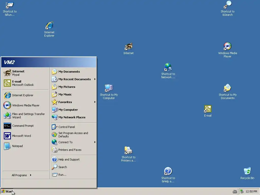Click the Mypal raccoon icon in Start menu
The image size is (260, 195).
7,73
